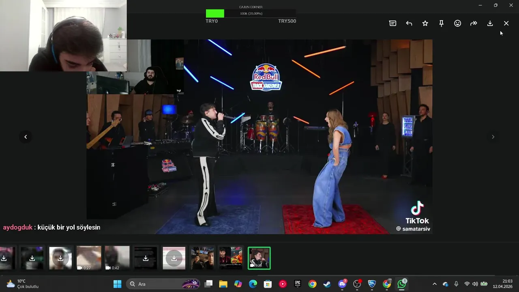Open Steam from the taskbar
Screen dimensions: 519x292
[x=327, y=284]
